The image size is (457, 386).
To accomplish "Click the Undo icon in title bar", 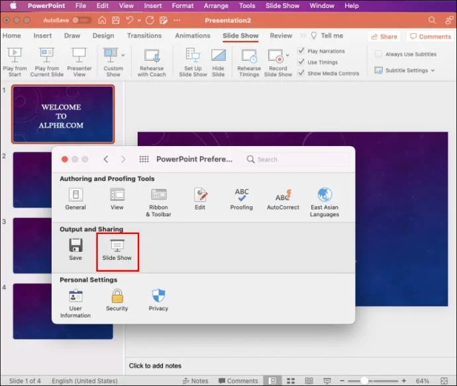I will (x=130, y=20).
